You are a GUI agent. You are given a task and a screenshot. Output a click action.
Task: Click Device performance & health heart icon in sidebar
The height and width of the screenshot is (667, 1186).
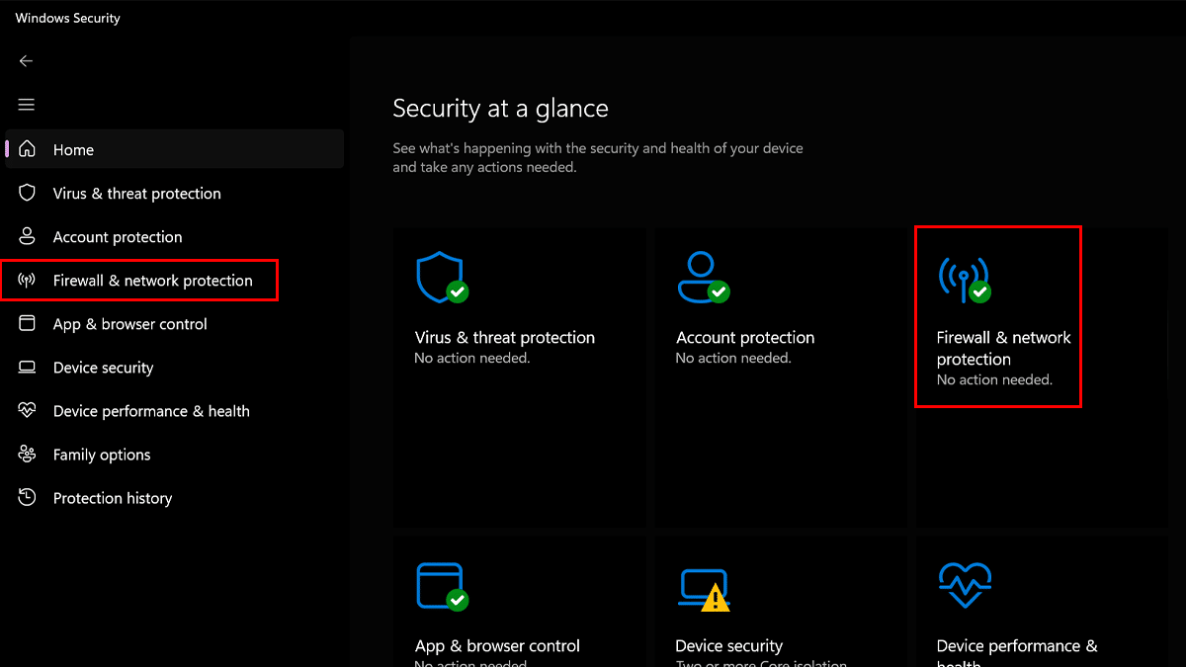tap(28, 411)
